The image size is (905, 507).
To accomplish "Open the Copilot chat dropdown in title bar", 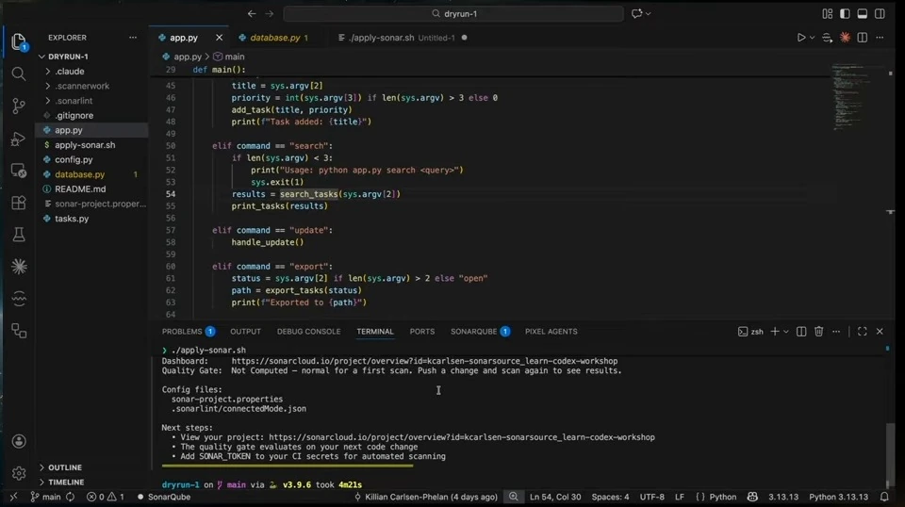I will coord(649,13).
